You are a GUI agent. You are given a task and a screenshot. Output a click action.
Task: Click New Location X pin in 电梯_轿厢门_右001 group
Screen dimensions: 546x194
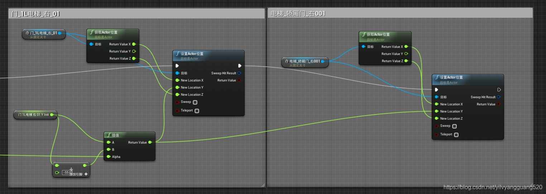coord(437,104)
